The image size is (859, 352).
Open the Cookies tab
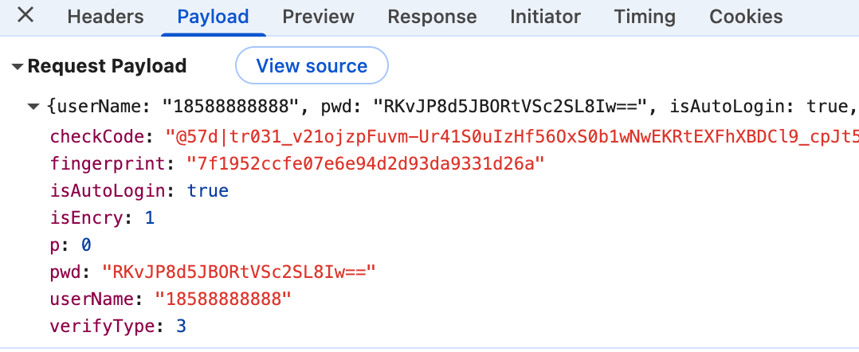click(x=746, y=17)
